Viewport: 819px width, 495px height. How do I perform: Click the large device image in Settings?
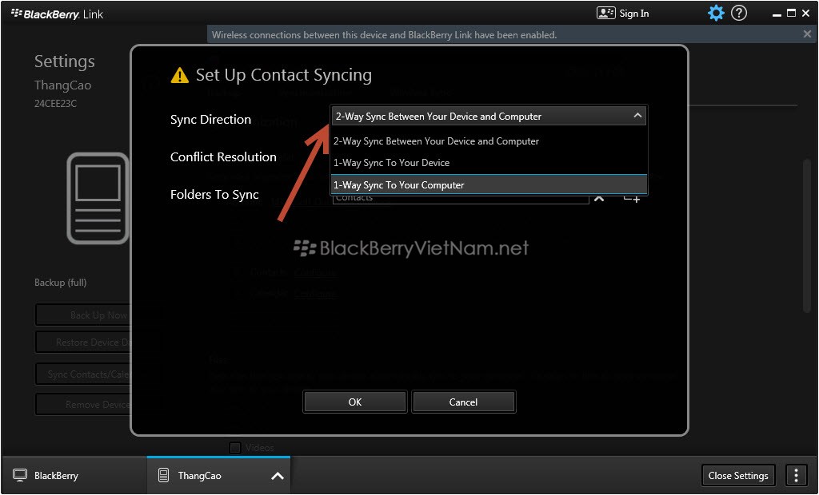(x=98, y=198)
